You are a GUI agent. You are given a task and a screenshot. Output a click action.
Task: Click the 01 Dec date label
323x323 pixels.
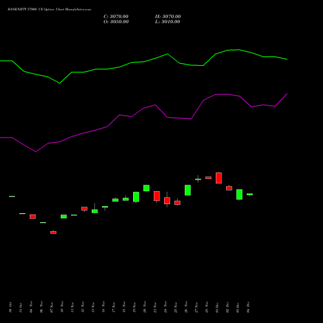coord(217,307)
